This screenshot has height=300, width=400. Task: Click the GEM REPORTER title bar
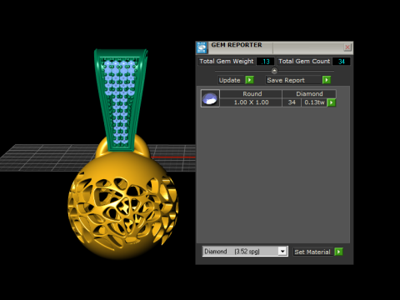(x=274, y=47)
